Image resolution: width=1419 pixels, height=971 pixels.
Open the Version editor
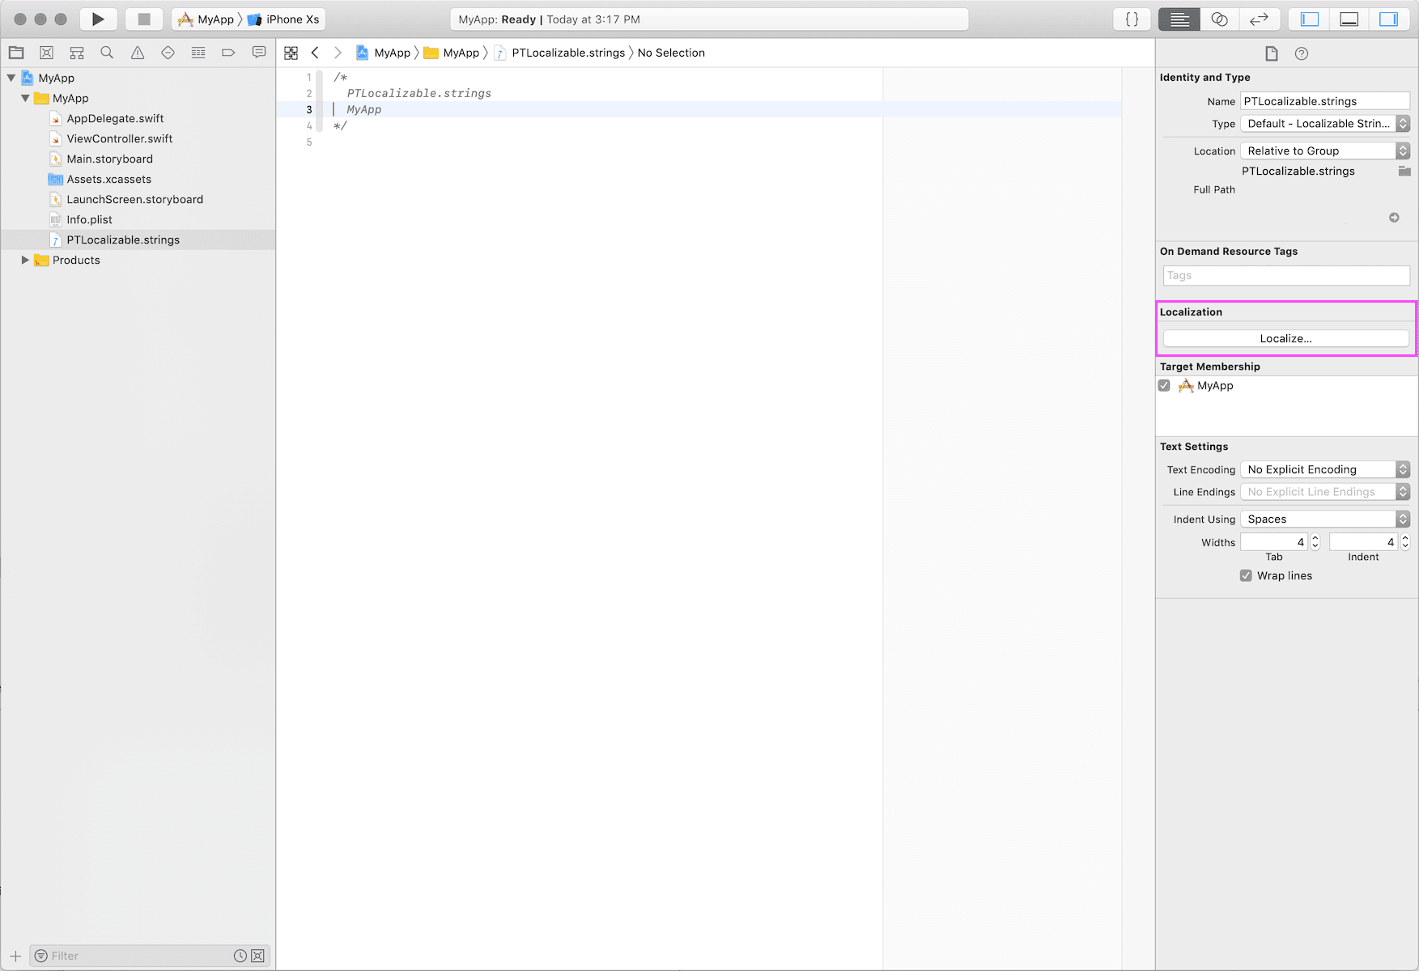tap(1259, 19)
